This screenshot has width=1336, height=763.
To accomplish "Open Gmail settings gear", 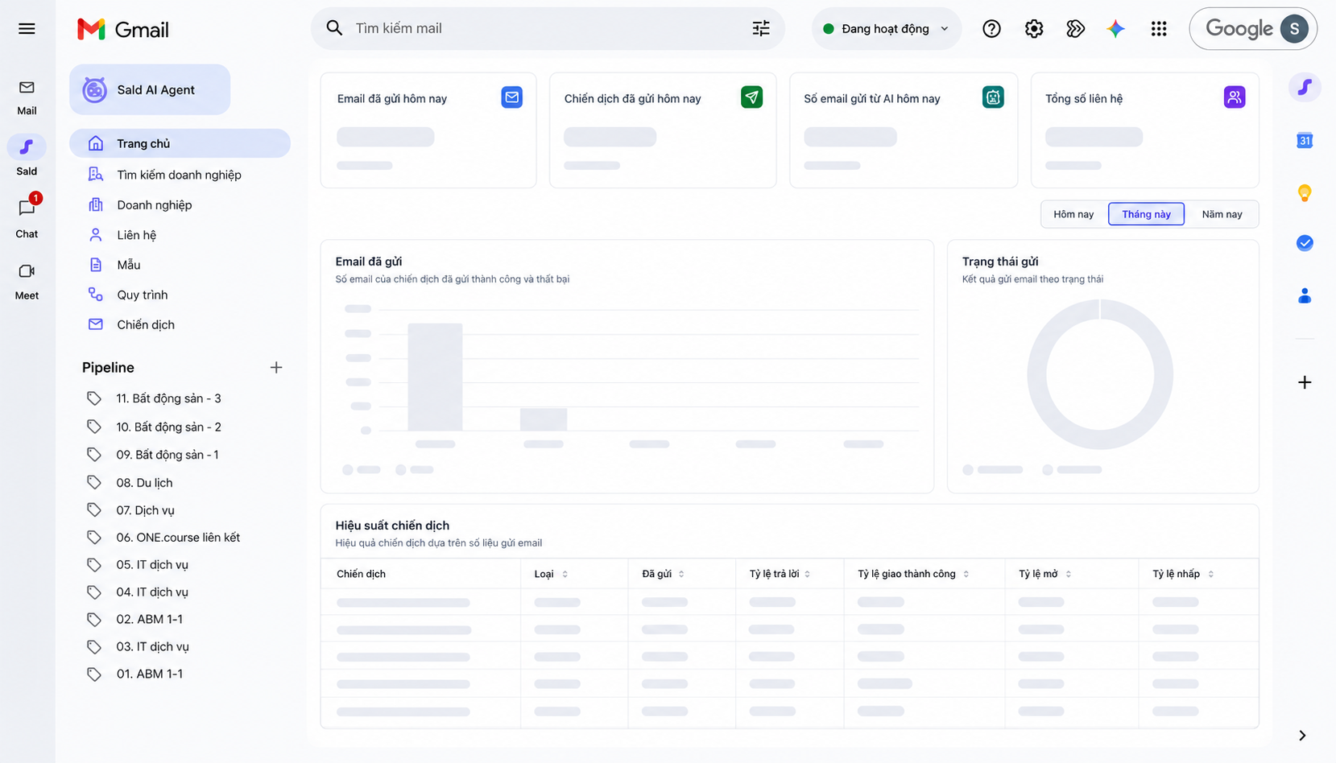I will 1034,29.
